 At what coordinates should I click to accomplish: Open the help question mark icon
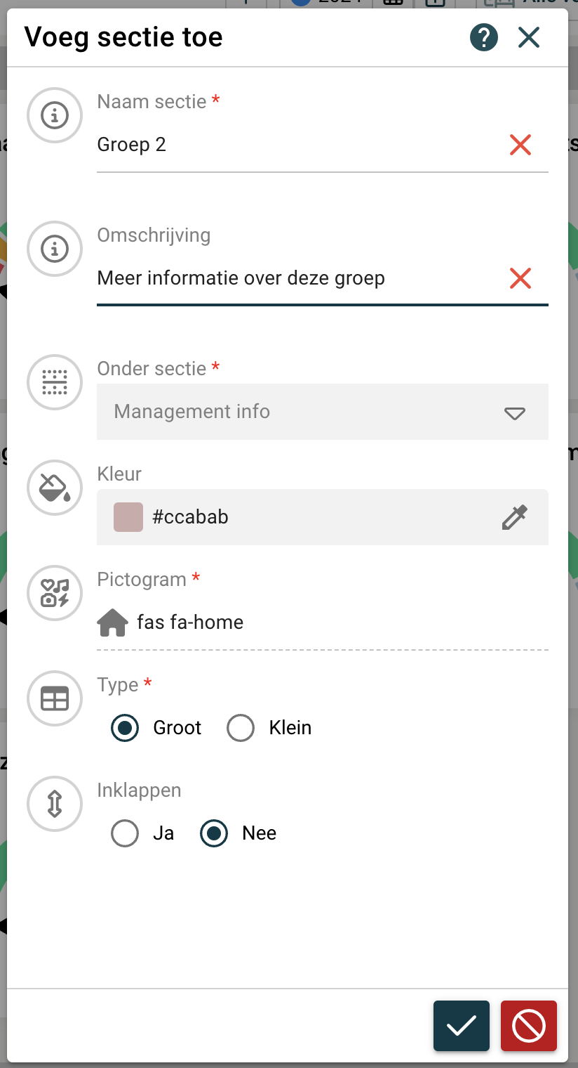(484, 37)
